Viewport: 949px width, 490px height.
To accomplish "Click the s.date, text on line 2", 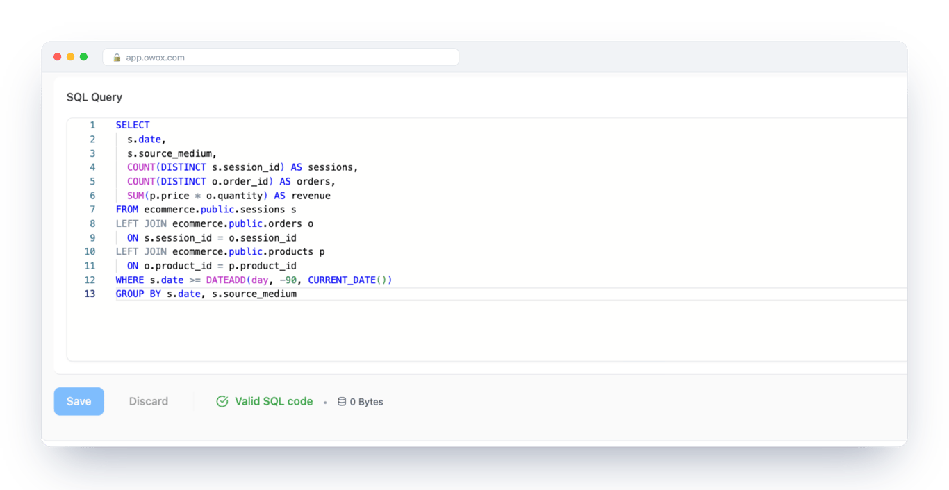I will (147, 140).
